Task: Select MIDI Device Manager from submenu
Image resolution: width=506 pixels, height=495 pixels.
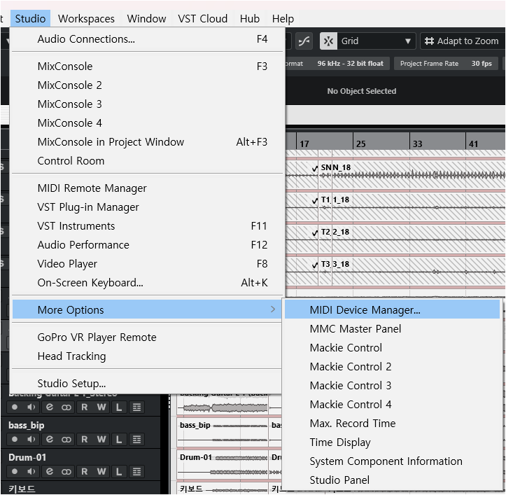Action: [365, 309]
